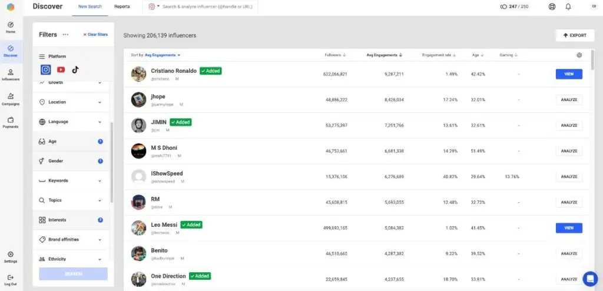This screenshot has height=291, width=603.
Task: Switch to the New Search tab
Action: [x=90, y=6]
